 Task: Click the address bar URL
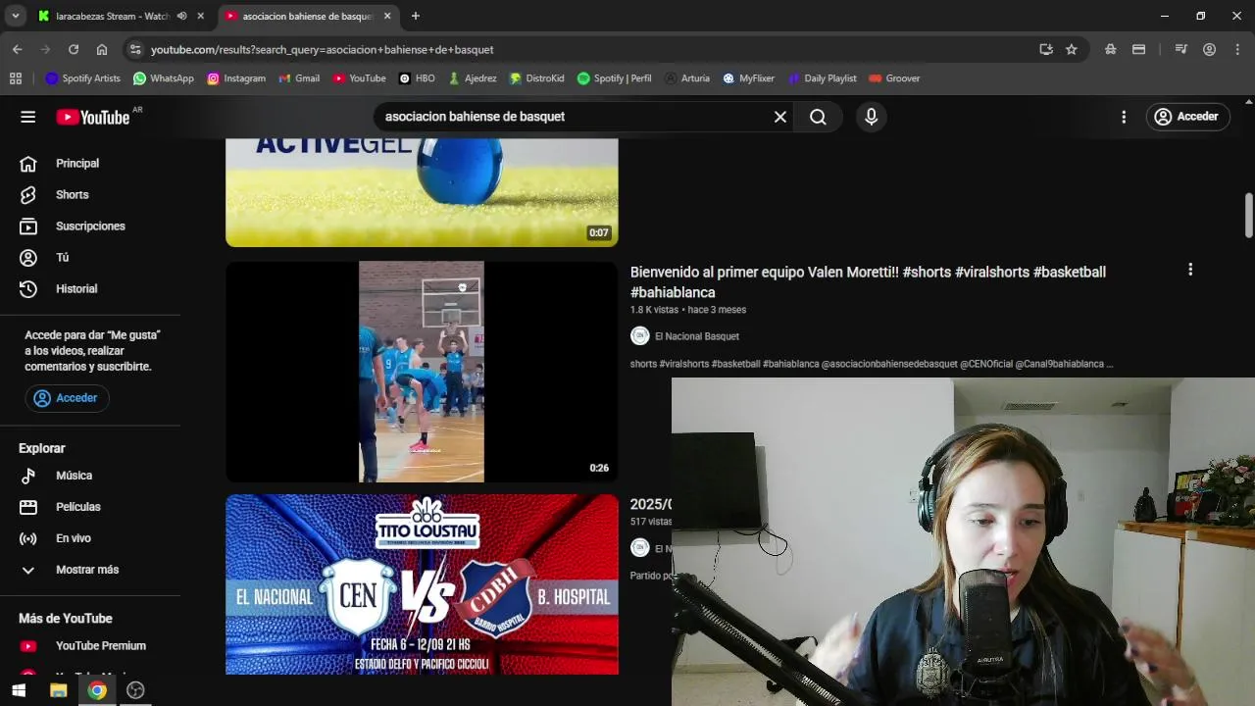click(323, 49)
